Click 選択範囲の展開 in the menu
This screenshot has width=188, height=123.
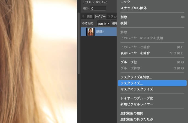132,113
